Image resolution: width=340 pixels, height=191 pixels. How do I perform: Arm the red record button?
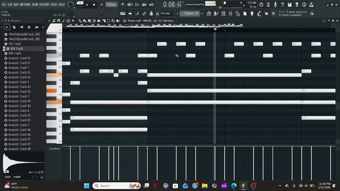point(101,5)
